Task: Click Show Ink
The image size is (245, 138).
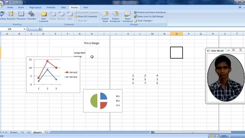Action: point(81,21)
